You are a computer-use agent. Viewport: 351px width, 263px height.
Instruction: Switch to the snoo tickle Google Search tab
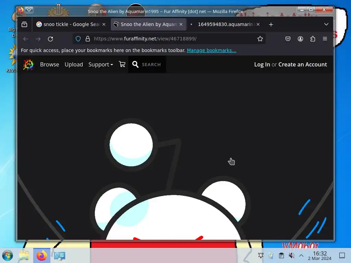(71, 24)
